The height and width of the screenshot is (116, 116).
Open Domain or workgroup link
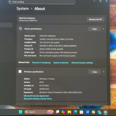point(41,62)
